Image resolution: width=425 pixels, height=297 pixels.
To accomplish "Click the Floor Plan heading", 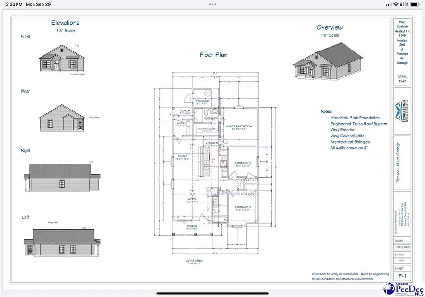I will coord(213,55).
